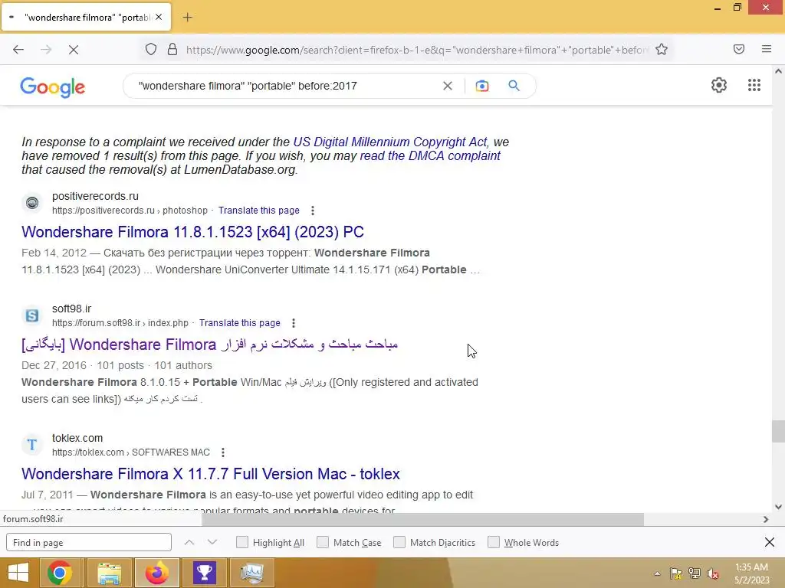Viewport: 785px width, 588px height.
Task: Read the DMCA complaint link
Action: 430,156
